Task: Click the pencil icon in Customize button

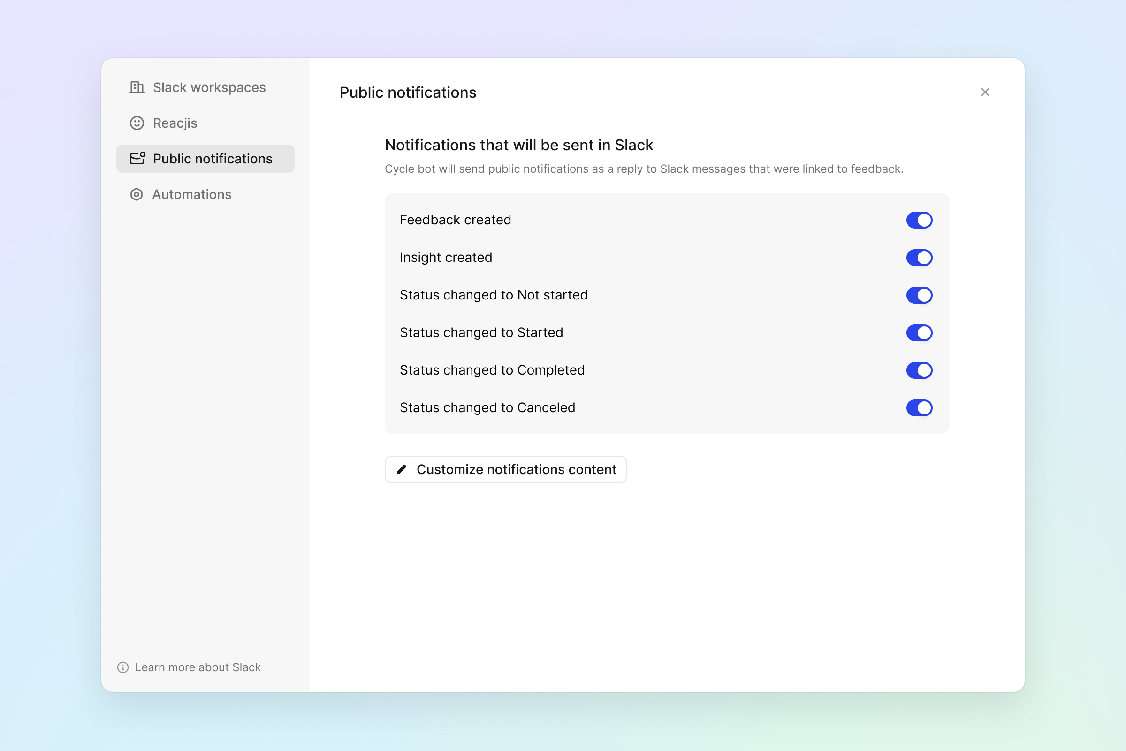Action: 402,469
